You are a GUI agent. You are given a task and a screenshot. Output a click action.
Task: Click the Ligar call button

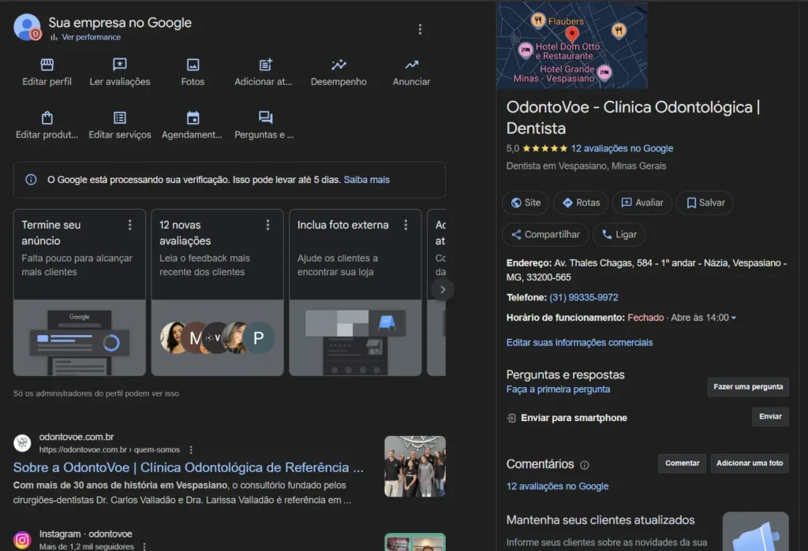pyautogui.click(x=619, y=235)
